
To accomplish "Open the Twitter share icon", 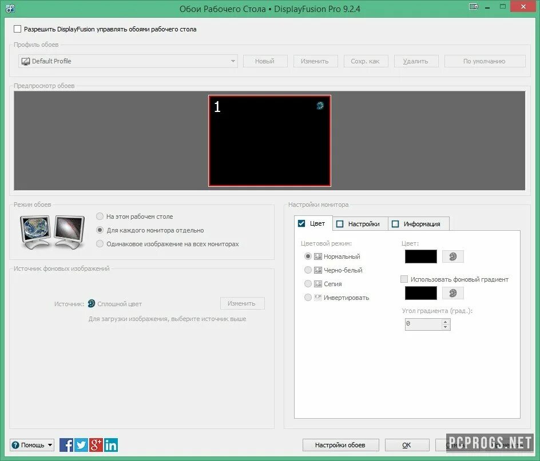I will pyautogui.click(x=81, y=445).
